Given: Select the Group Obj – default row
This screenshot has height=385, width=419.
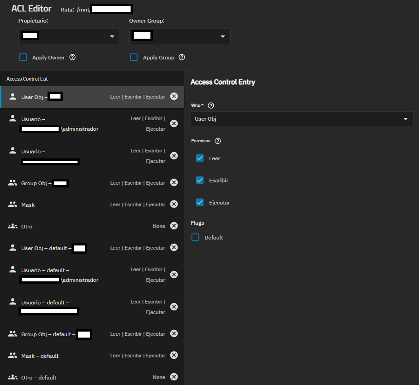Looking at the screenshot, I should pyautogui.click(x=92, y=334).
